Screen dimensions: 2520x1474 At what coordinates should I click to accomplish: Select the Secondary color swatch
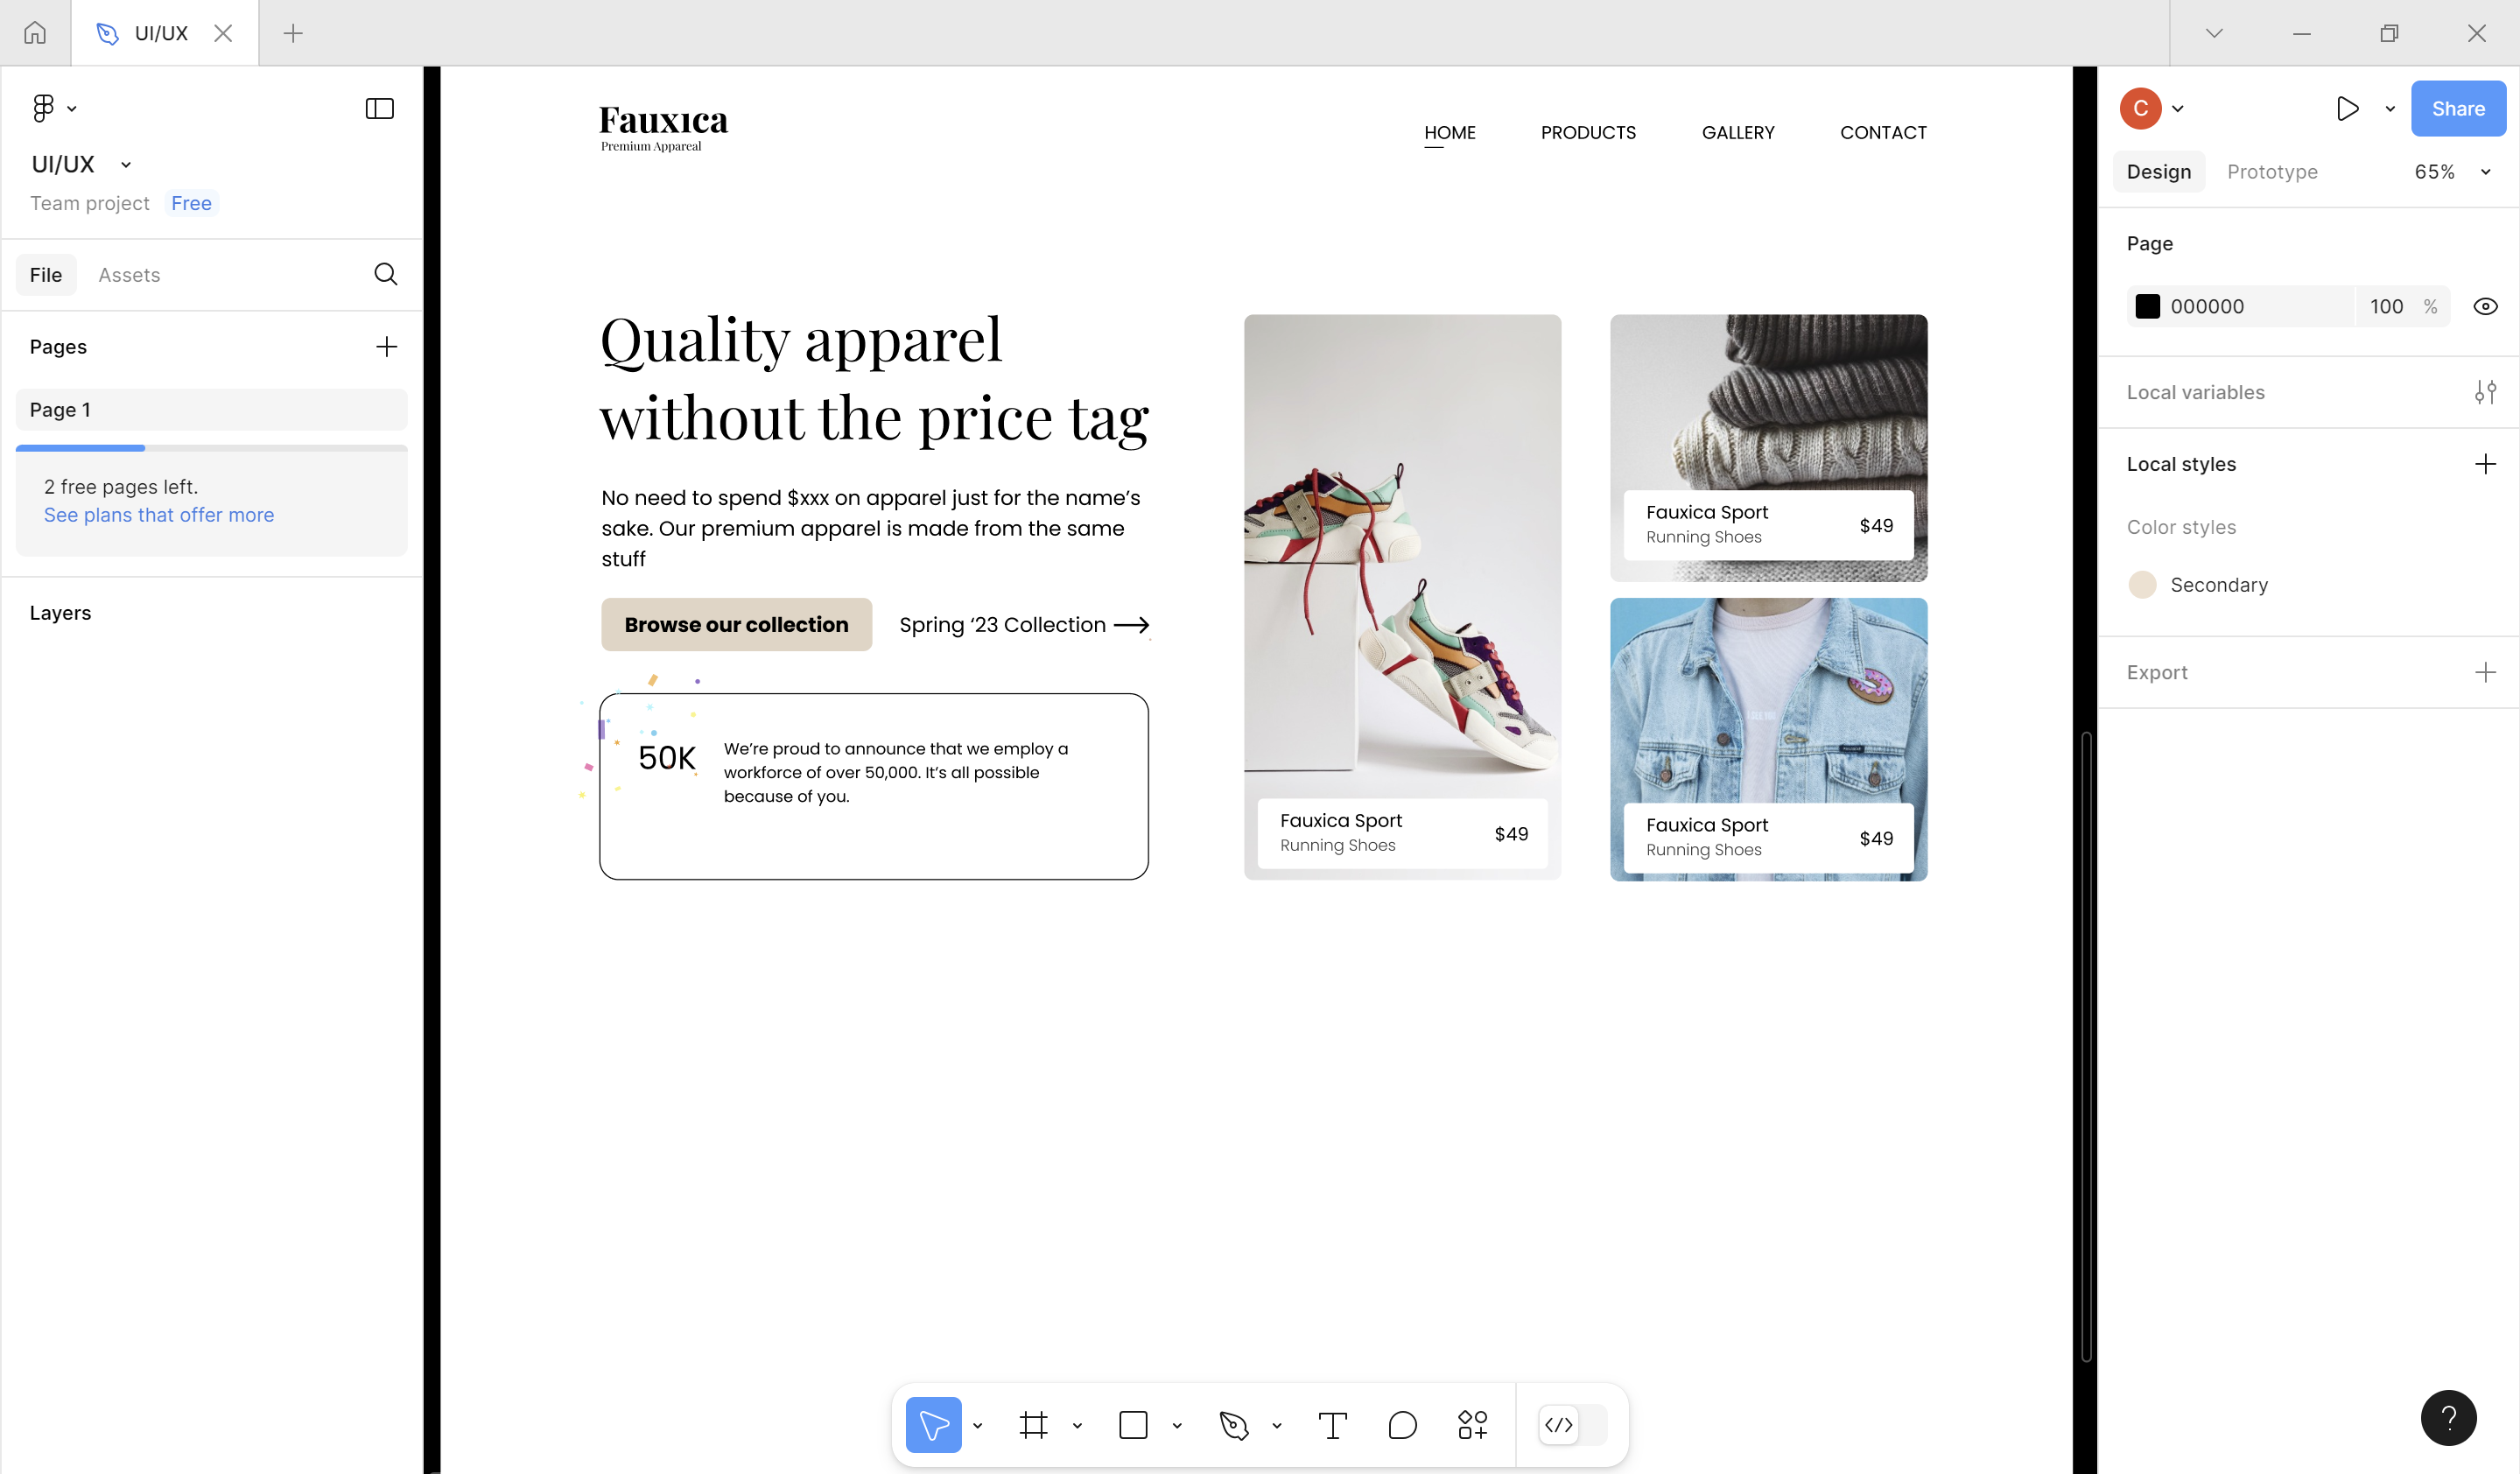[2144, 585]
